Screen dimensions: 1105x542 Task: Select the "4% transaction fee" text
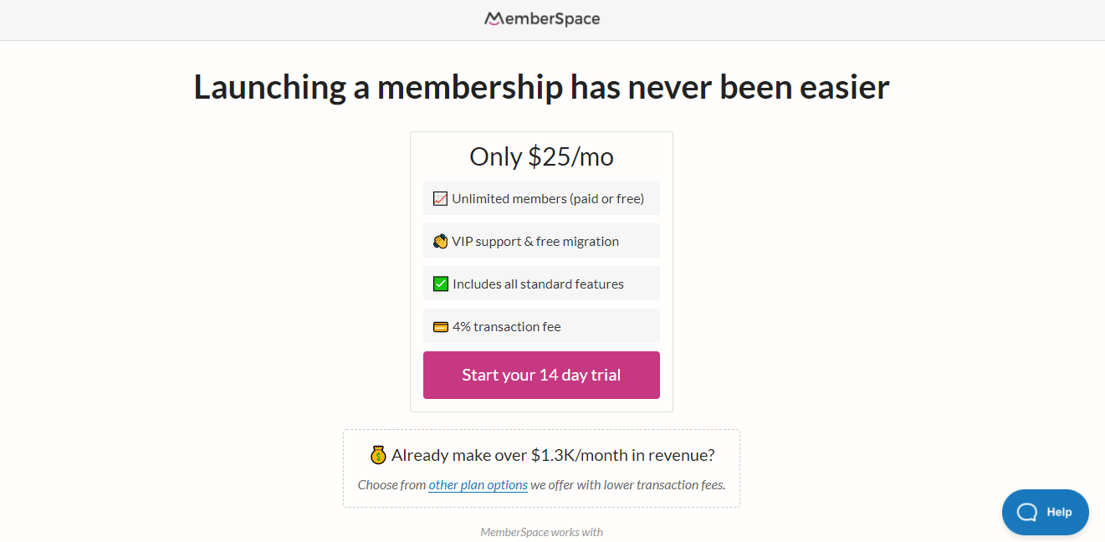(506, 327)
